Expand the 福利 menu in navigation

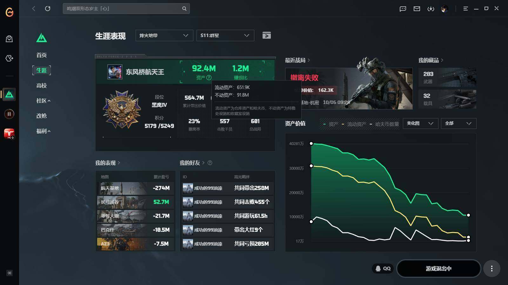(43, 131)
